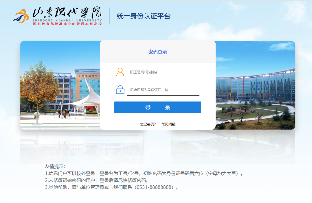Click the contact phone 0531-88888888 line
The width and height of the screenshot is (312, 203).
click(111, 187)
